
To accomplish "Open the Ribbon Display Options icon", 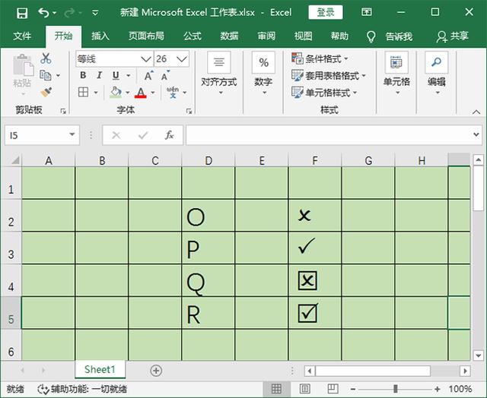I will (367, 12).
